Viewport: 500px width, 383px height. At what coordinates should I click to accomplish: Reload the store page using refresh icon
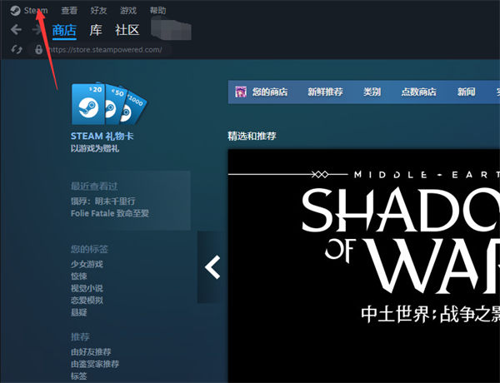point(16,49)
